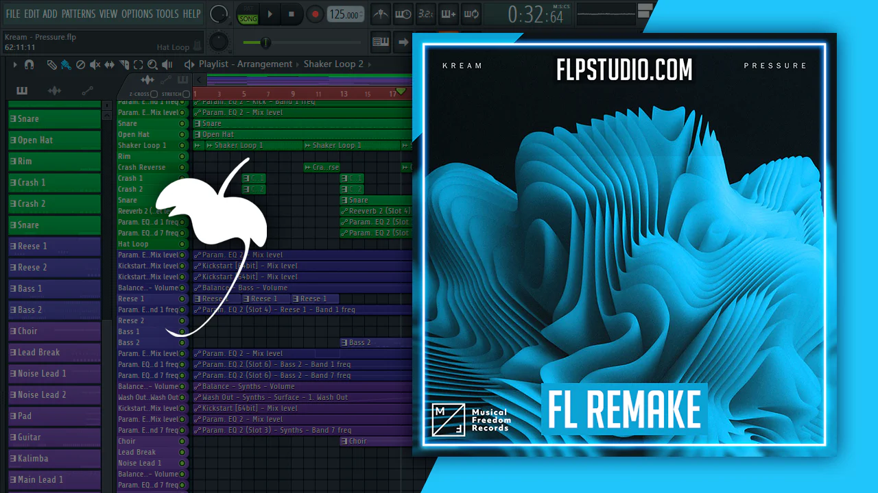Click the mixer fader icon beside Hat Loop

click(x=198, y=47)
